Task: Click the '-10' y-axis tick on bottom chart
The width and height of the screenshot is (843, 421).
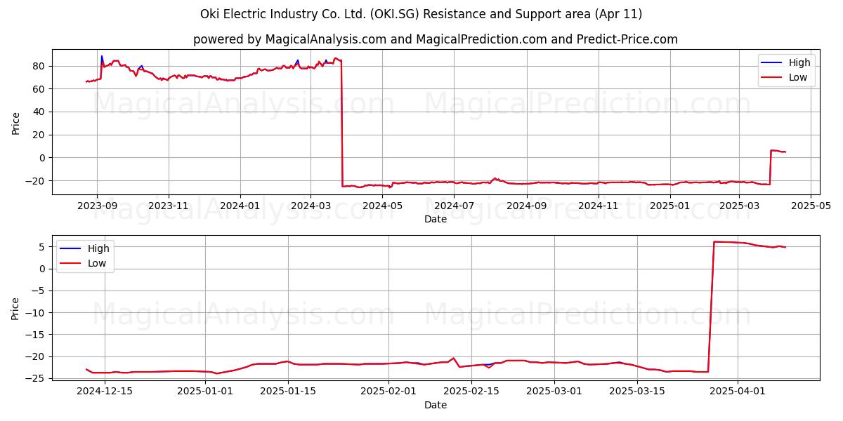Action: pos(37,312)
